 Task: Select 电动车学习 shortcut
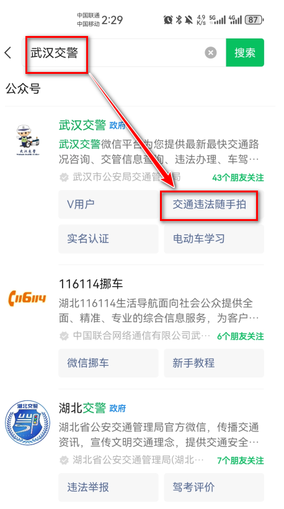(214, 239)
